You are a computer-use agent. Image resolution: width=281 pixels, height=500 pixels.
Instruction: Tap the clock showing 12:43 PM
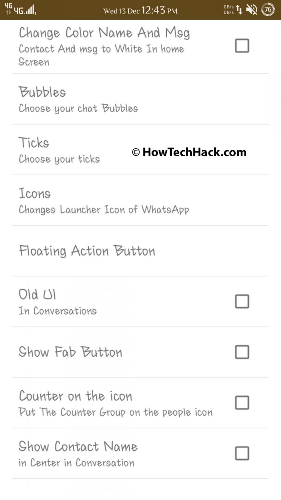[160, 10]
